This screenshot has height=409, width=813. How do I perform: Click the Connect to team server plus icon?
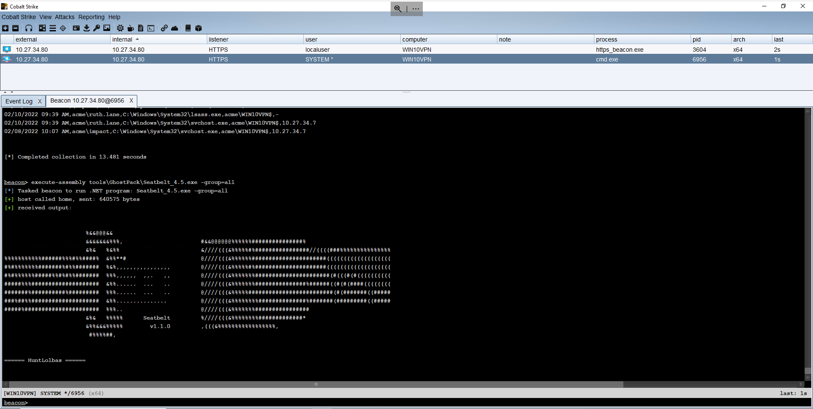(6, 28)
